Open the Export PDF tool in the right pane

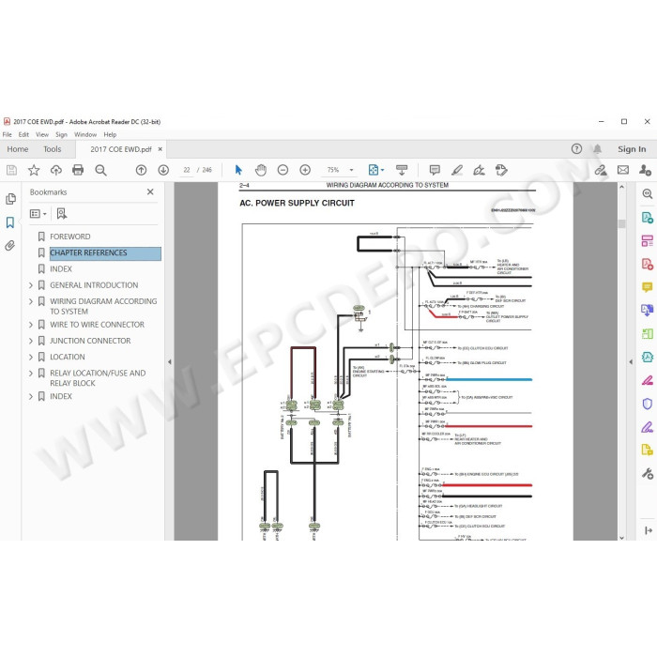647,217
